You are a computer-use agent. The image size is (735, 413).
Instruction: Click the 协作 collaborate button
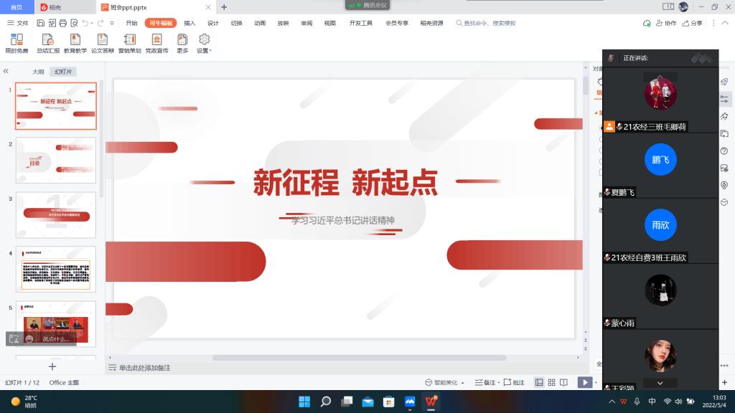665,23
